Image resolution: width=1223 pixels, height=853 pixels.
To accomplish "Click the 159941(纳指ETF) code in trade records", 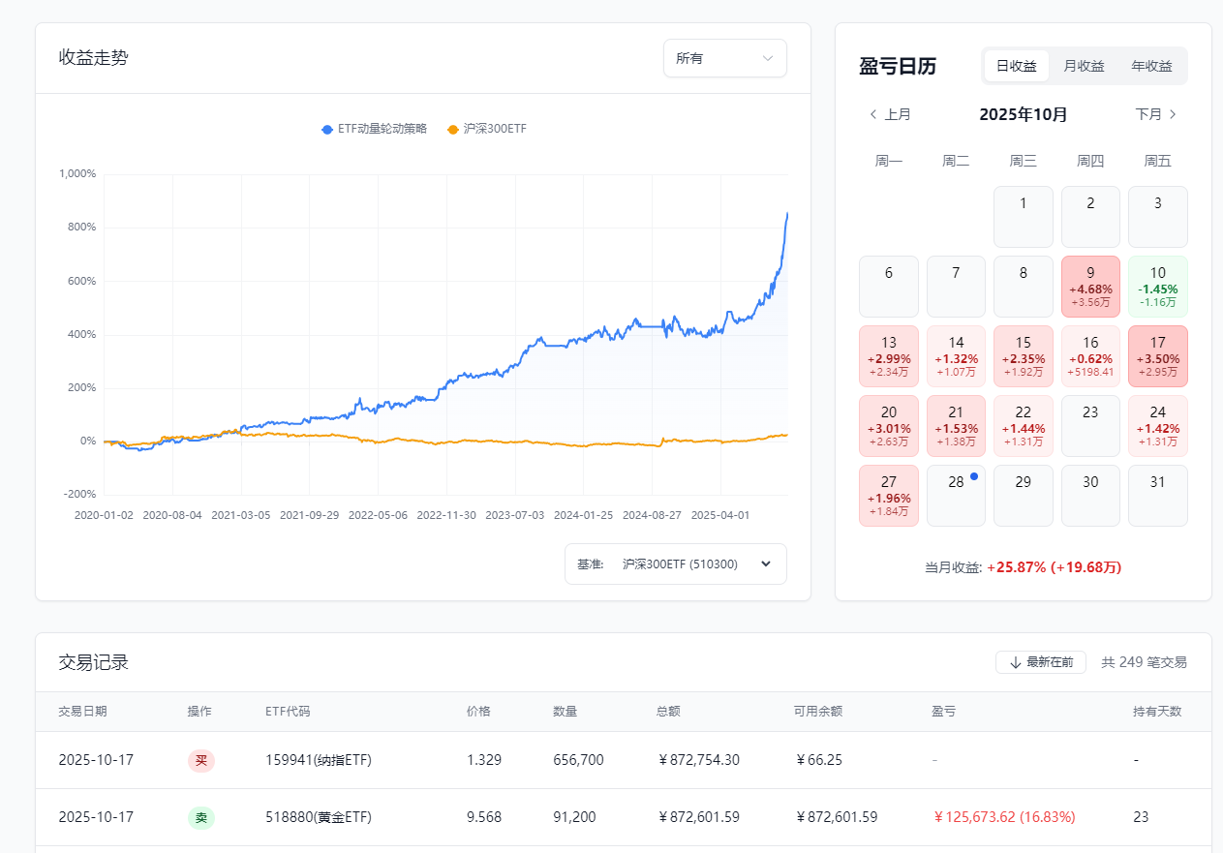I will pyautogui.click(x=318, y=760).
